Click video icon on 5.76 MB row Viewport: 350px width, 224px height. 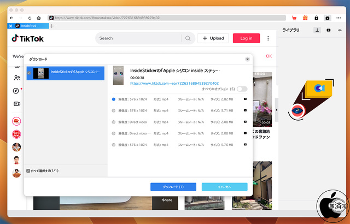click(245, 144)
